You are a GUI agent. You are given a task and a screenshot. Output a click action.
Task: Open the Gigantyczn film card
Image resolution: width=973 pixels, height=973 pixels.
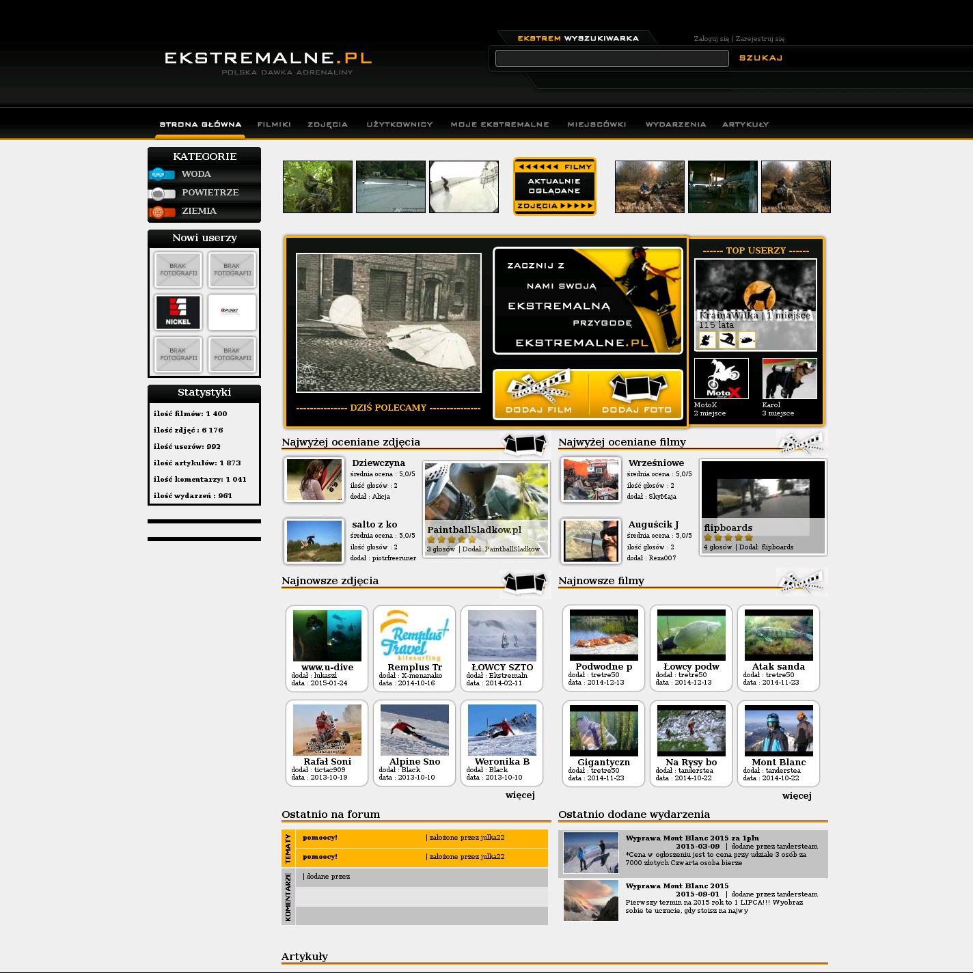pos(604,743)
